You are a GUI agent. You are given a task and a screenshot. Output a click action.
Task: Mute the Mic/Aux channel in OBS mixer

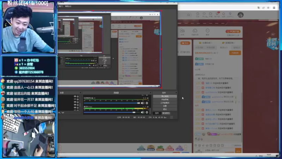[143, 112]
